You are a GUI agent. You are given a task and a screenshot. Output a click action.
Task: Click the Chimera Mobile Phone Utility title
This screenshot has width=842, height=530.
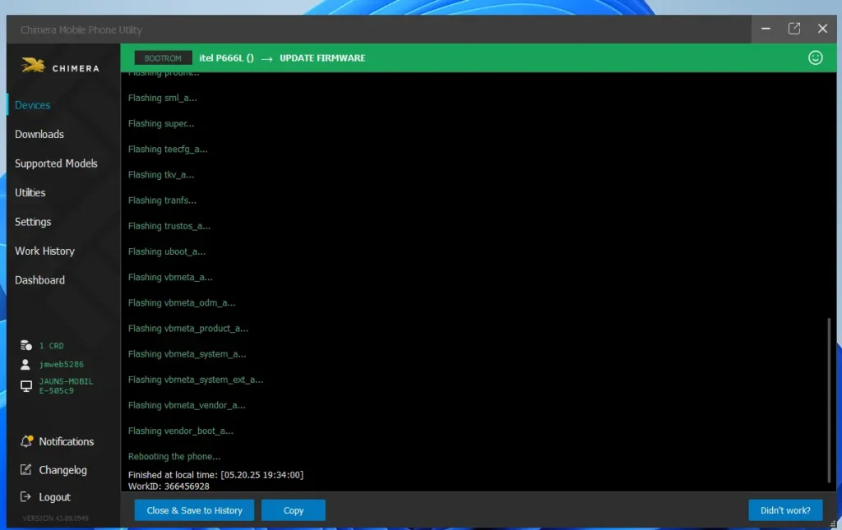pyautogui.click(x=81, y=30)
